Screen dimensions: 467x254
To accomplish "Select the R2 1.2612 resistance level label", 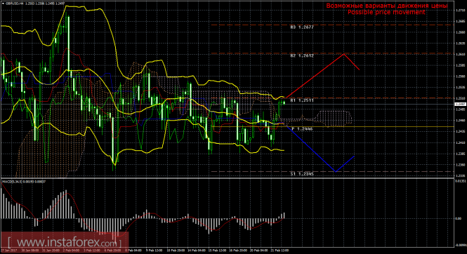I will tap(302, 55).
